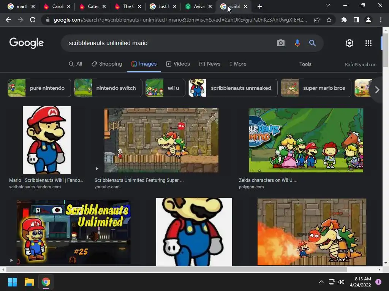Close the Aviva browser tab
The height and width of the screenshot is (291, 389).
pyautogui.click(x=210, y=6)
